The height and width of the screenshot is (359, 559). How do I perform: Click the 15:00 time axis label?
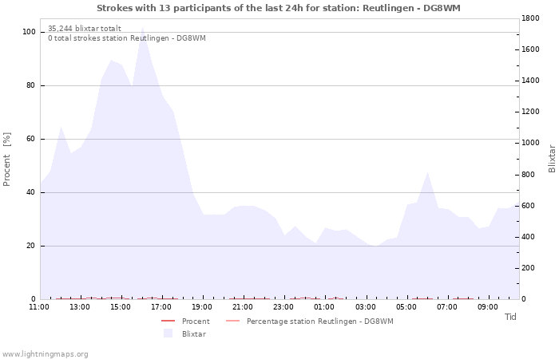point(121,306)
